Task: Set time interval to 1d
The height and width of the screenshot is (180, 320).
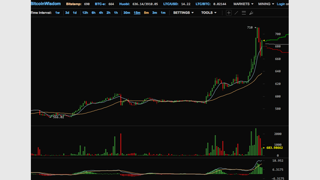Action: [75, 13]
